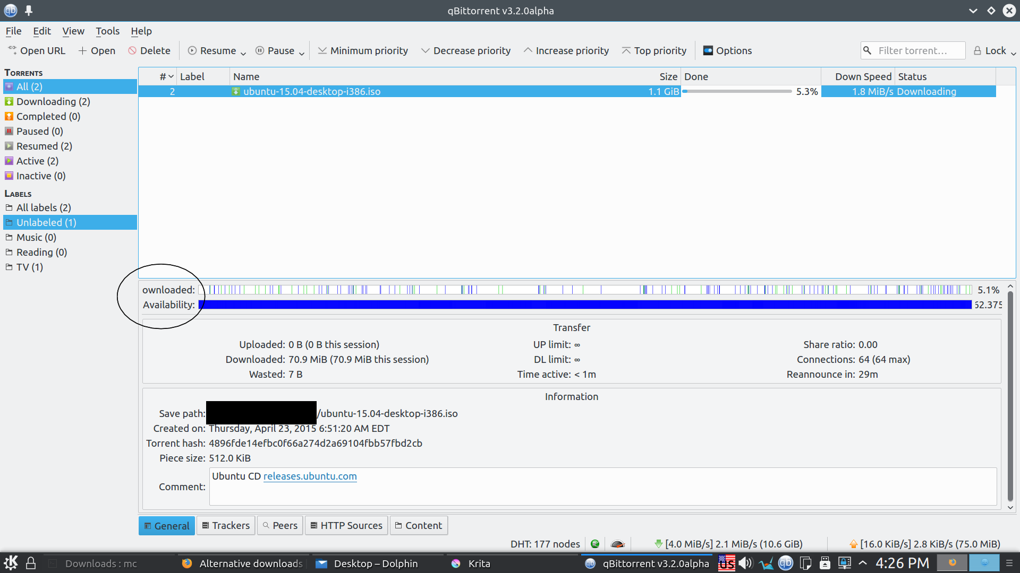Sort torrents by Label column
This screenshot has width=1020, height=573.
point(203,76)
